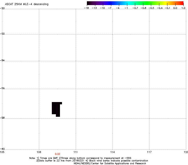
Task: Pick the -10 colorbar label
Action: click(x=102, y=8)
